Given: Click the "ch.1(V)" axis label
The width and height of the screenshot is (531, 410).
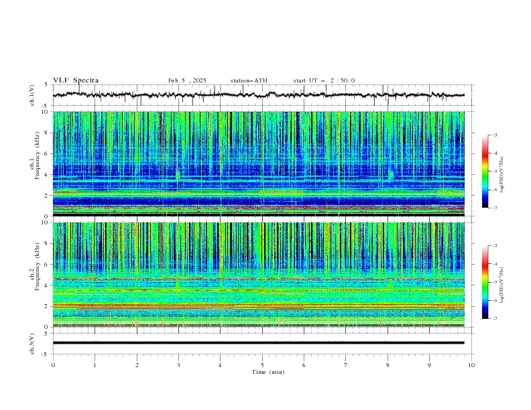Looking at the screenshot, I should [32, 95].
